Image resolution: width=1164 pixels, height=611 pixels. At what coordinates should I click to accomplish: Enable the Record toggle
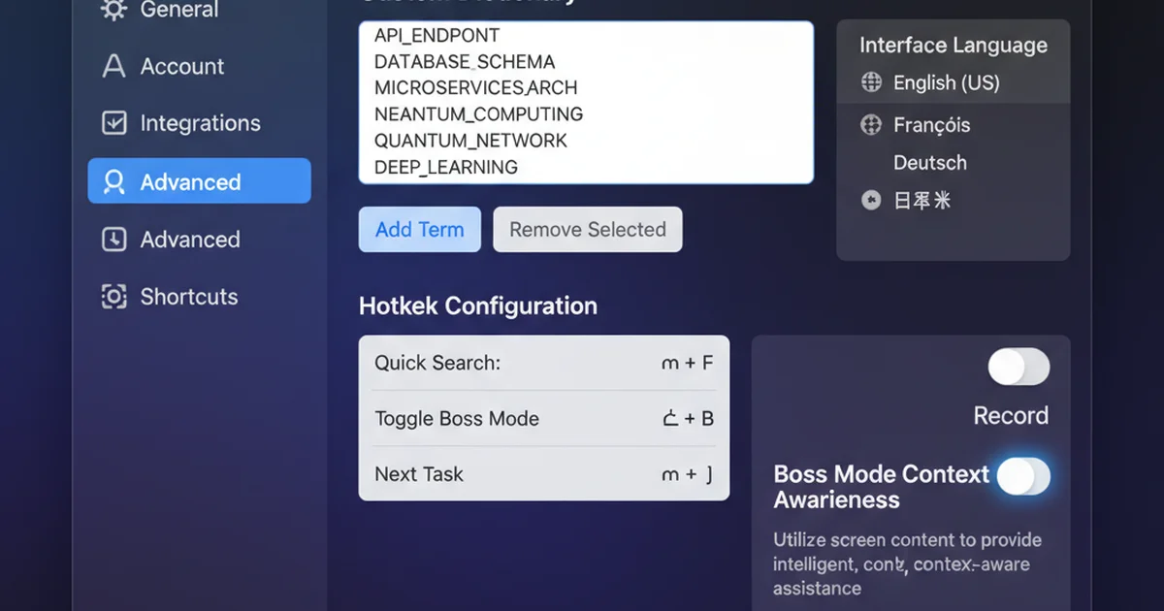1018,368
